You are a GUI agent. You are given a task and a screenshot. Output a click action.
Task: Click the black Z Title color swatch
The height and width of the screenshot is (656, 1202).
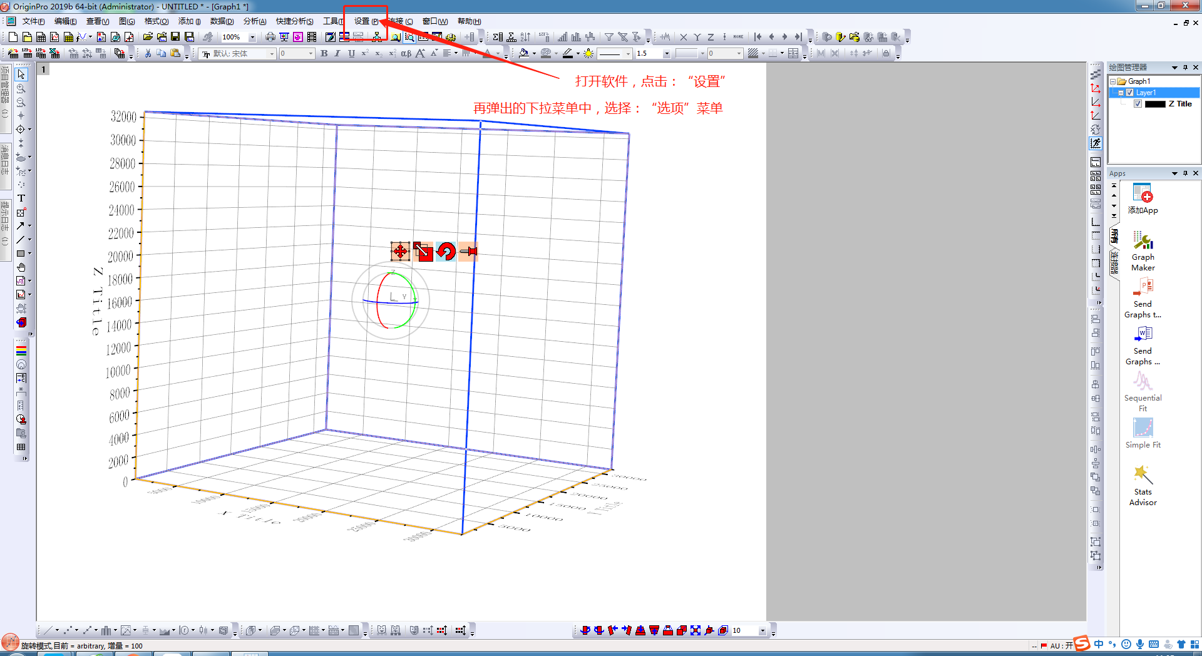coord(1155,104)
